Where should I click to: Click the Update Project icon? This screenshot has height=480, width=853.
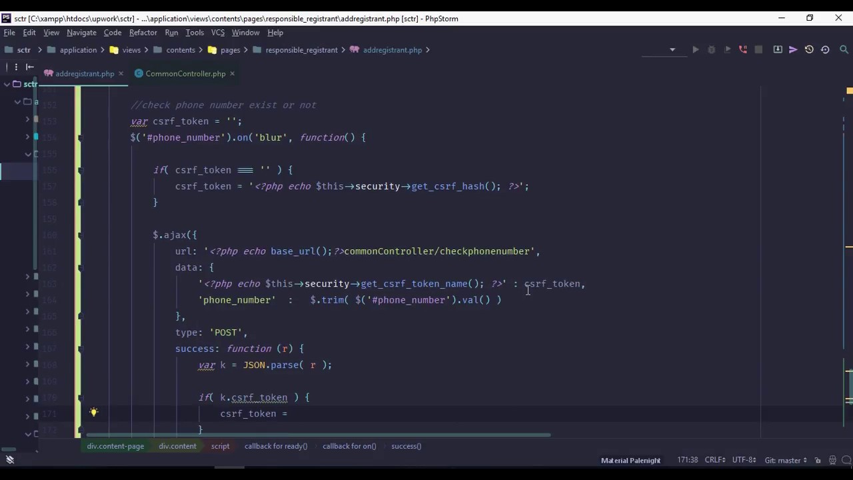778,50
